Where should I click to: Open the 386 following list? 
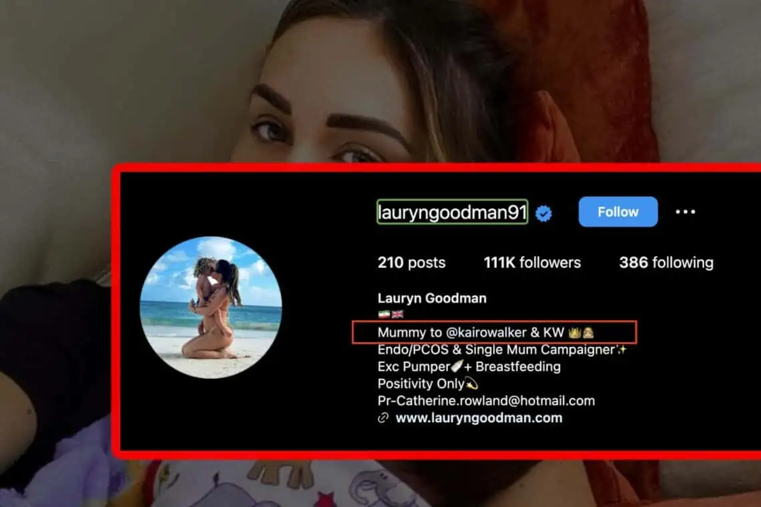pyautogui.click(x=666, y=262)
